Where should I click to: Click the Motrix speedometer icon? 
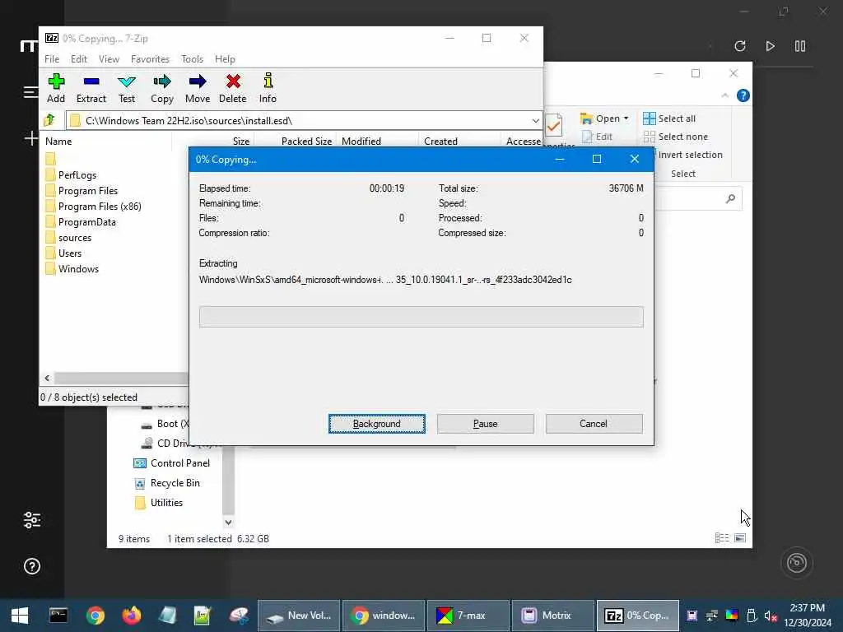[796, 563]
